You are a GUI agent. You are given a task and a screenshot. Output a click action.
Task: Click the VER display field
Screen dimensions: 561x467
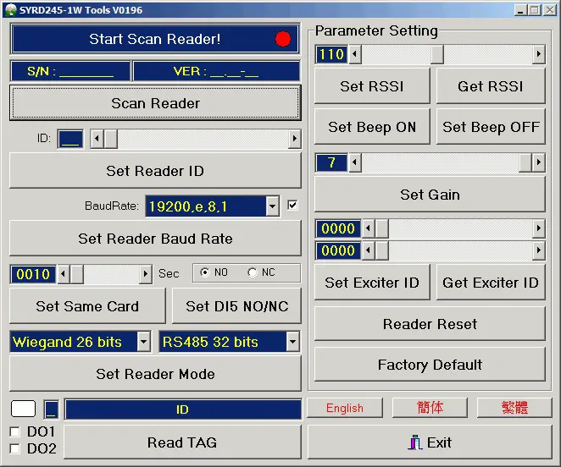216,71
